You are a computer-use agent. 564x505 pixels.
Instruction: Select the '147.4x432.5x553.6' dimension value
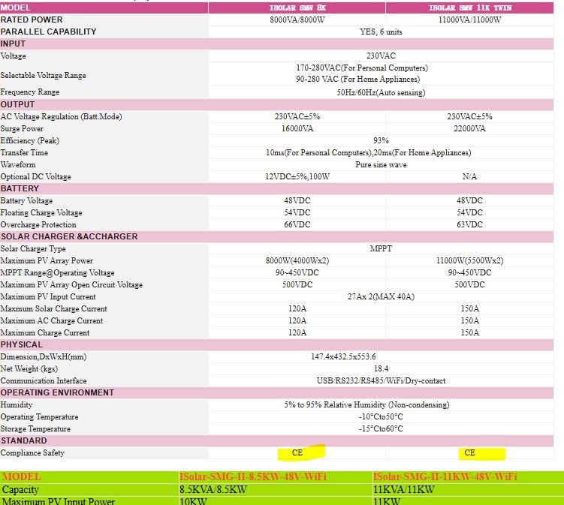[x=343, y=356]
